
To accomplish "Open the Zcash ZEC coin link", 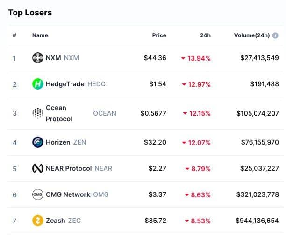I will tap(63, 221).
